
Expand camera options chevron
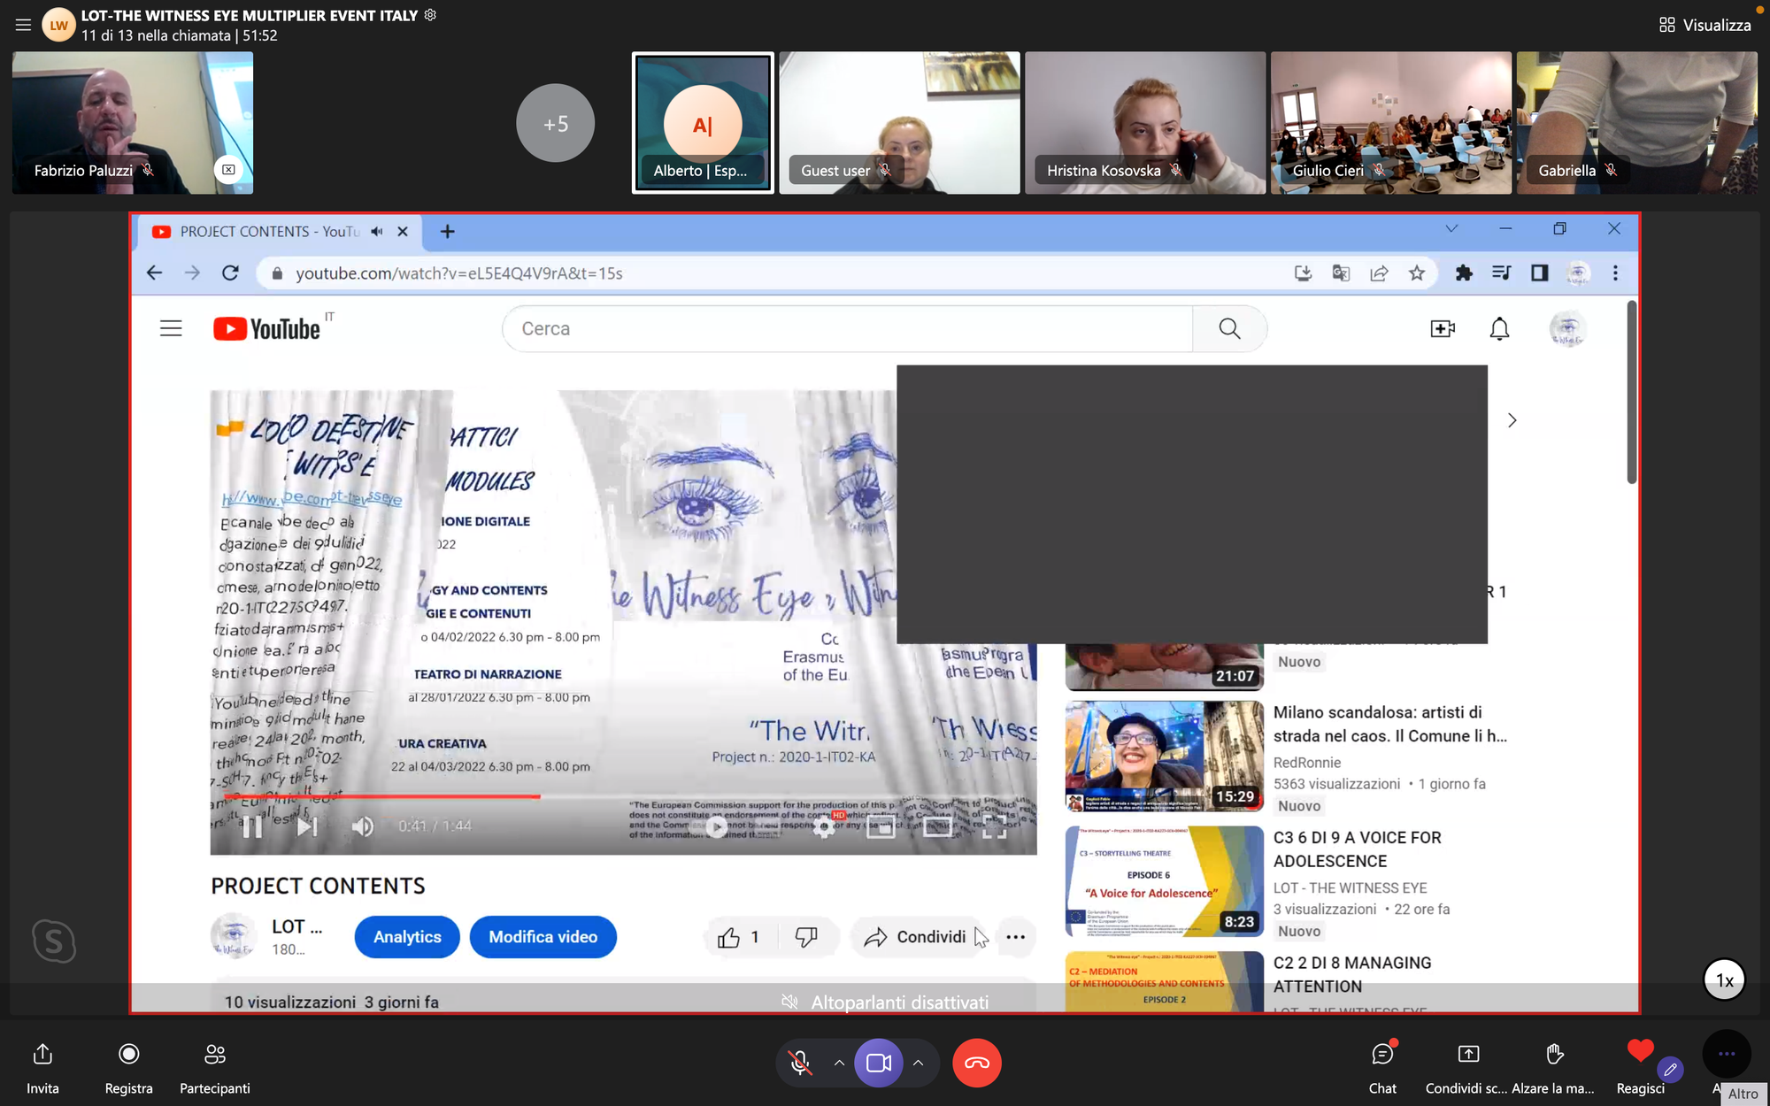pos(918,1063)
